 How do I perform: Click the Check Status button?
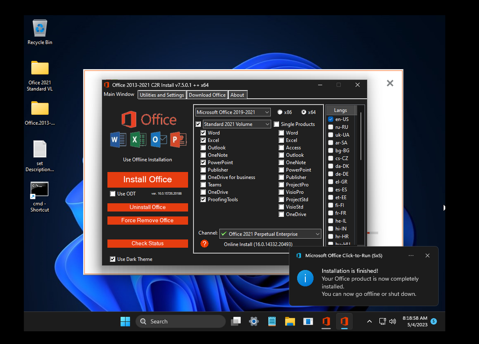147,243
